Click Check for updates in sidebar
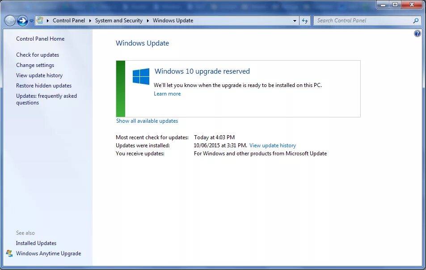The image size is (426, 270). click(38, 55)
